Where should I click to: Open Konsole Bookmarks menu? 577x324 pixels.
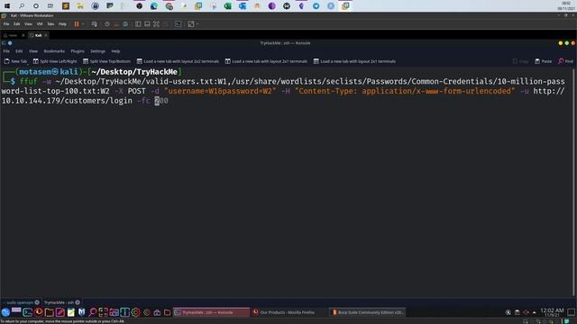(x=54, y=51)
